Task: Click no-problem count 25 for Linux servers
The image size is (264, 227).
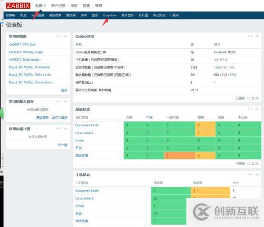Action: coord(155,198)
